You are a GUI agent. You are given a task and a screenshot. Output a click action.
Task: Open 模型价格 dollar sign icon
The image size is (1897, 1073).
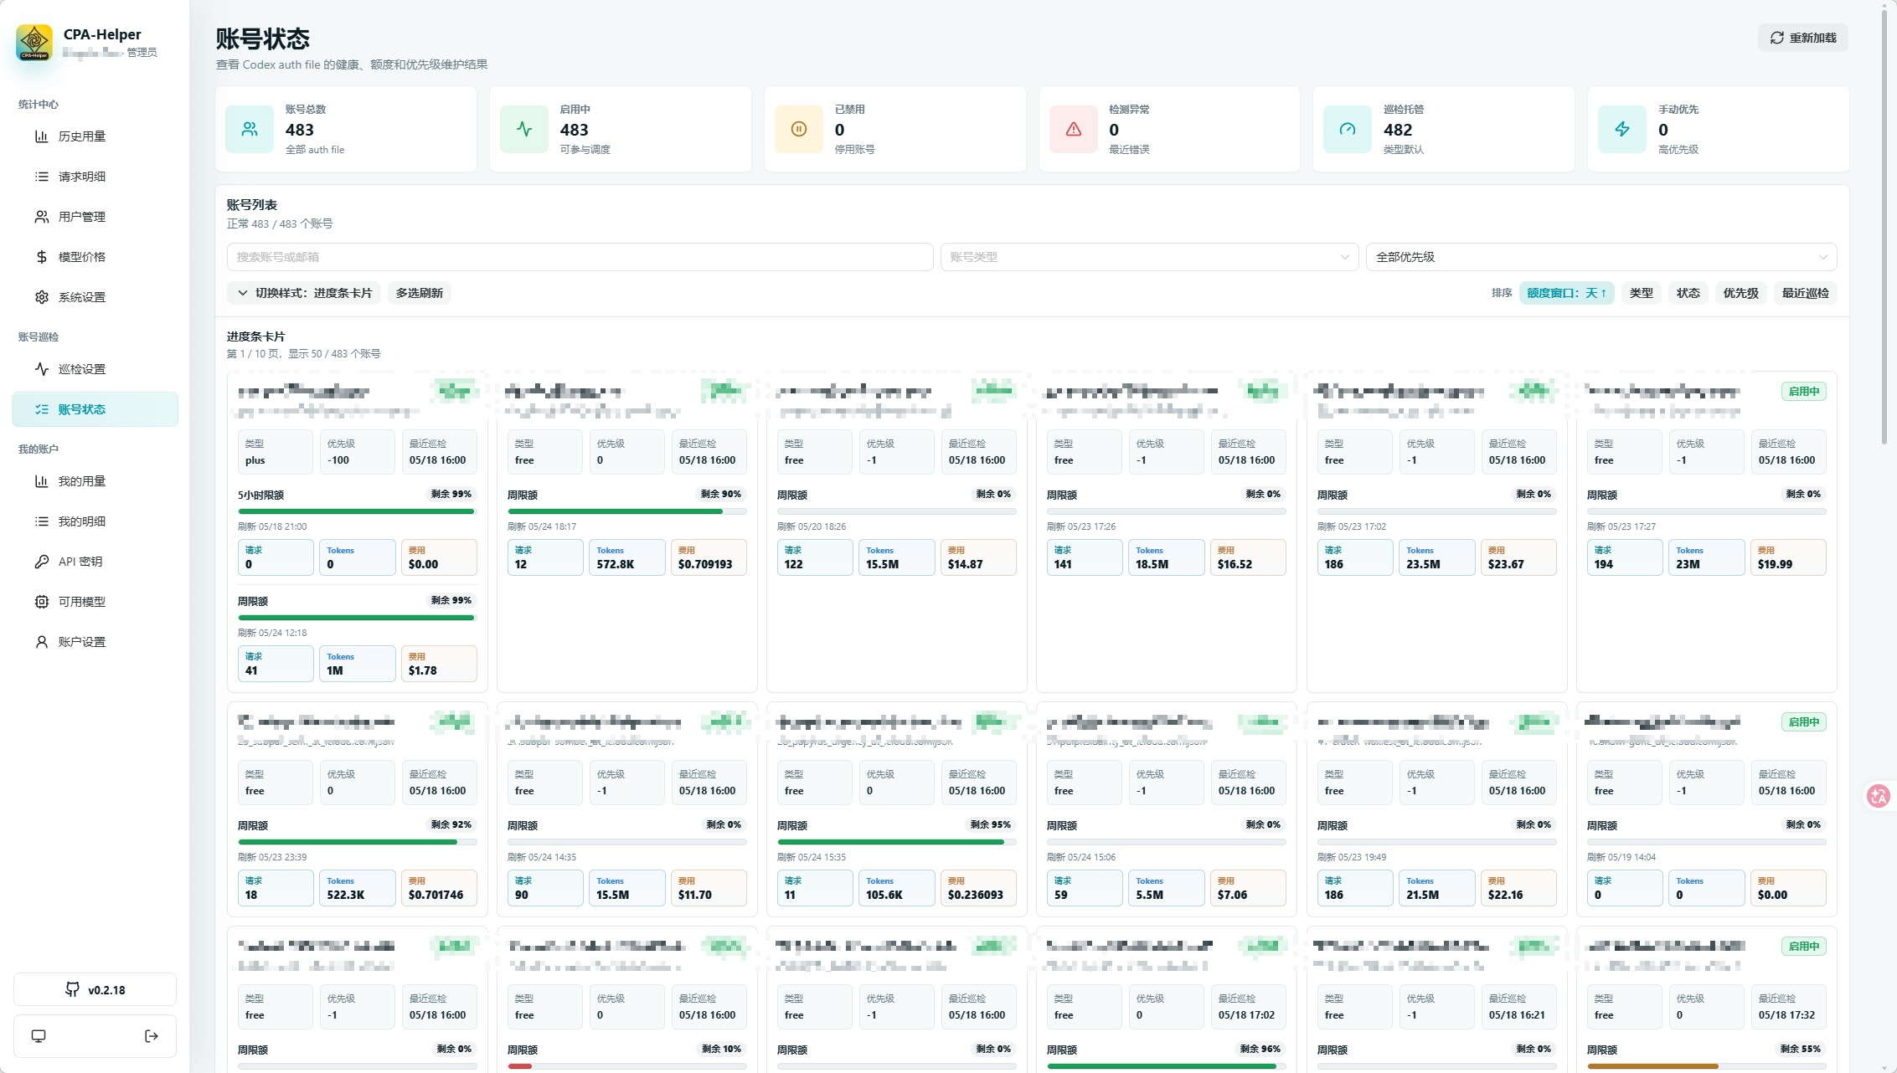41,257
